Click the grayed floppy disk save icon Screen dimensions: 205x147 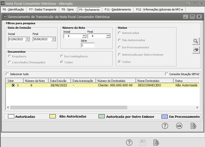click(142, 143)
